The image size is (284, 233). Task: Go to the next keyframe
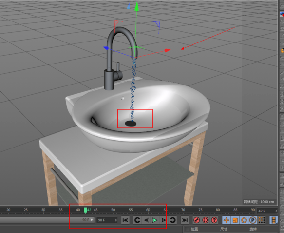click(x=172, y=220)
